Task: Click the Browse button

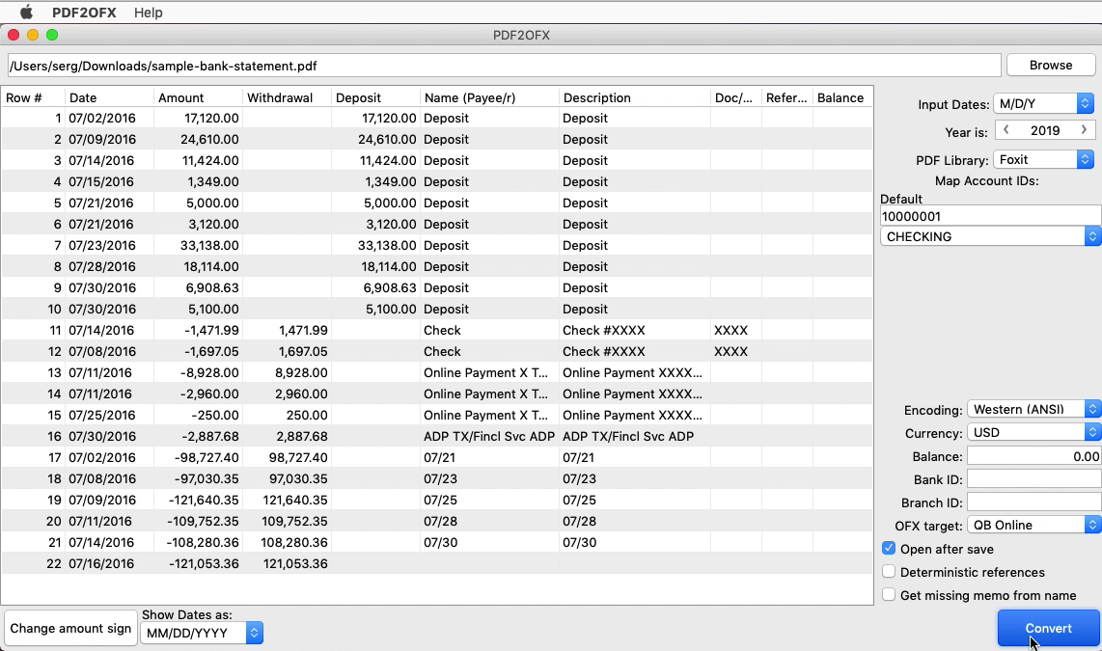Action: coord(1051,66)
